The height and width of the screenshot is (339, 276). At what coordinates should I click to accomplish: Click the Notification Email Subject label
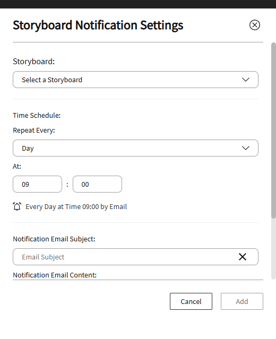tap(54, 239)
